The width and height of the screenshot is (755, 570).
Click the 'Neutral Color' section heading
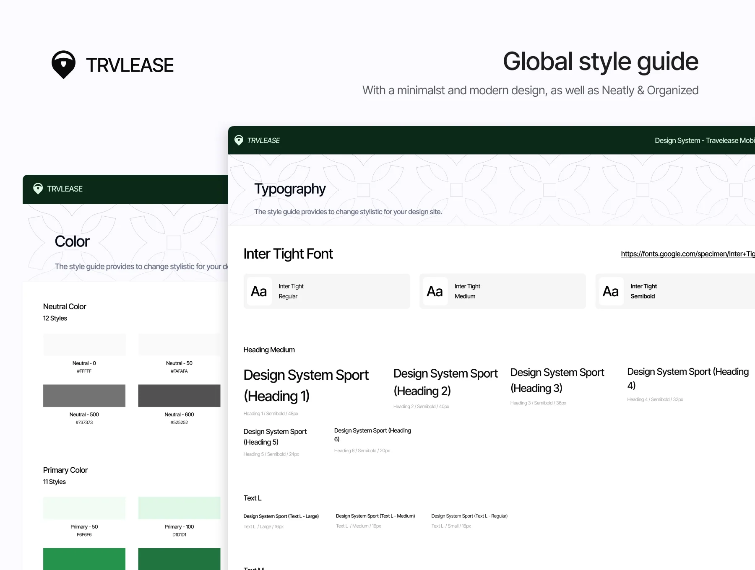tap(65, 307)
